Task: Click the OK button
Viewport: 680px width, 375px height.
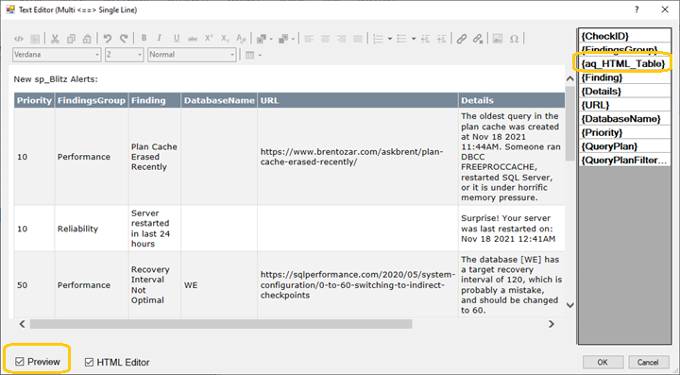Action: pos(603,362)
